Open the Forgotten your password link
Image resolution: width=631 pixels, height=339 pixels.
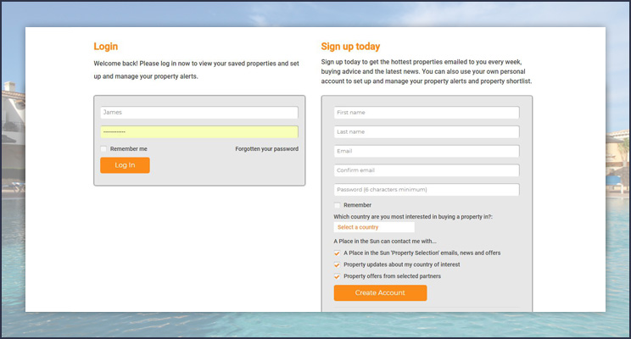266,149
